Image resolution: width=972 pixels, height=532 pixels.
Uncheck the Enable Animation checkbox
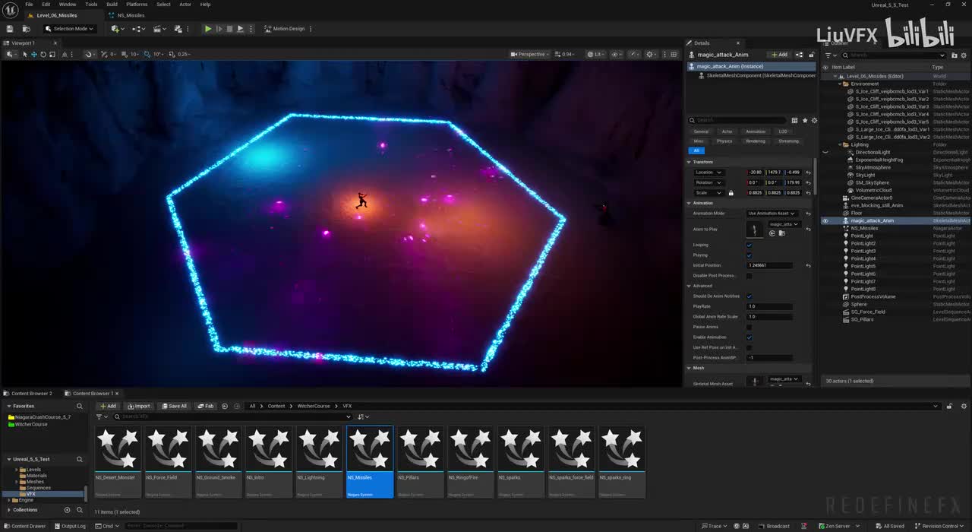(749, 337)
